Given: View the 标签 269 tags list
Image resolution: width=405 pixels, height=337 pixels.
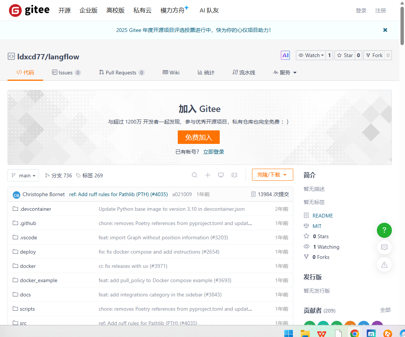Looking at the screenshot, I should pyautogui.click(x=89, y=175).
